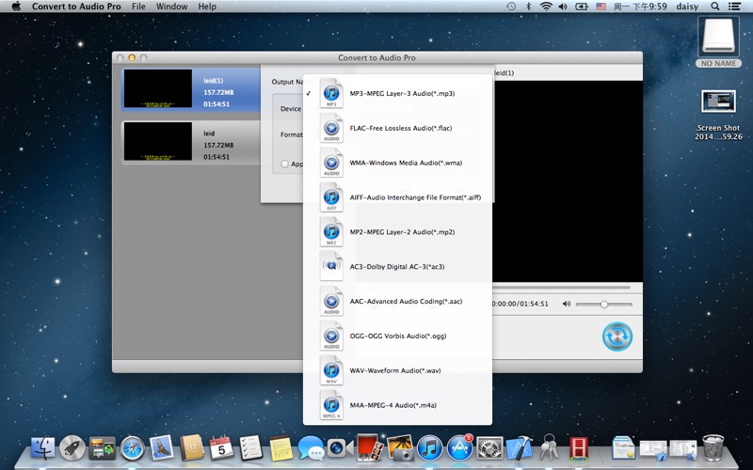
Task: Select the second leid file row
Action: click(191, 142)
